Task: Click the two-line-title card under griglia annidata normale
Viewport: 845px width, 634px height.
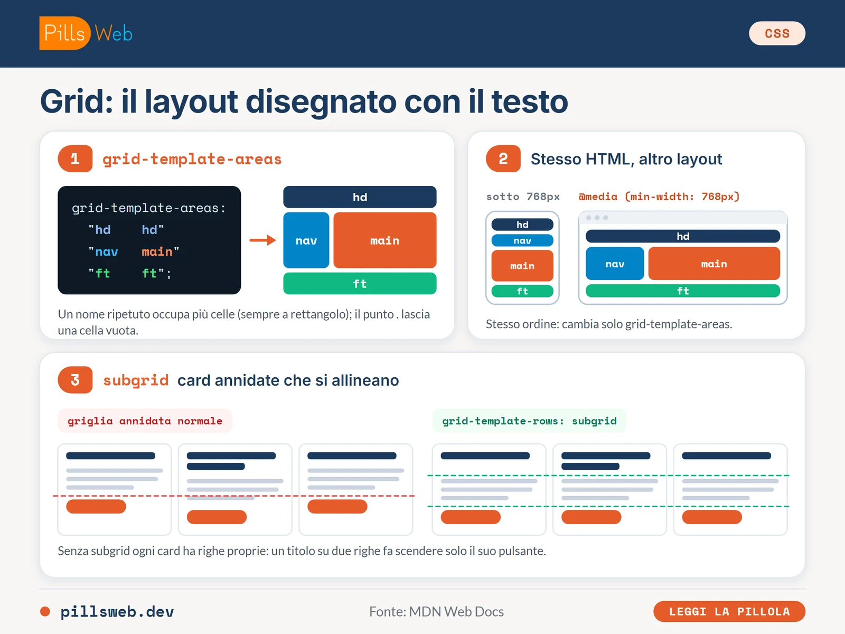Action: tap(235, 490)
